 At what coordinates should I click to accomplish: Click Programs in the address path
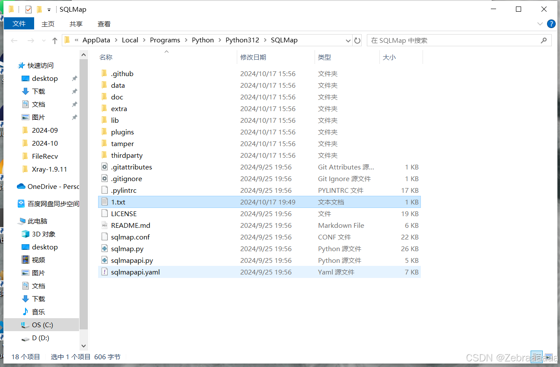click(x=165, y=40)
